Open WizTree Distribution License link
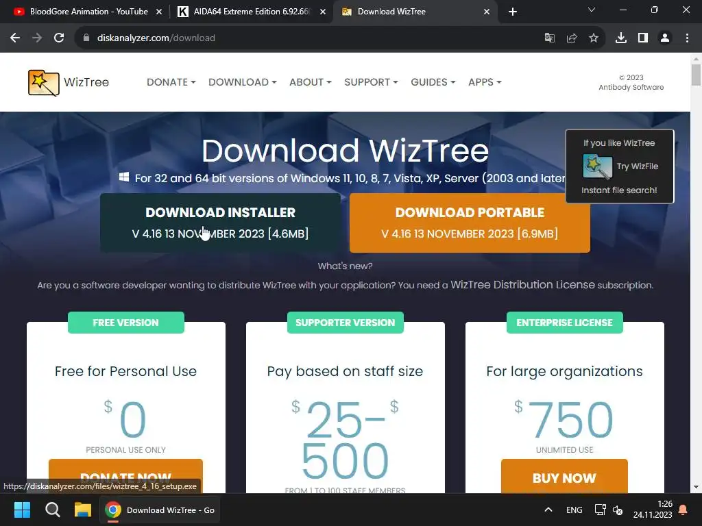Viewport: 702px width, 526px height. tap(522, 285)
